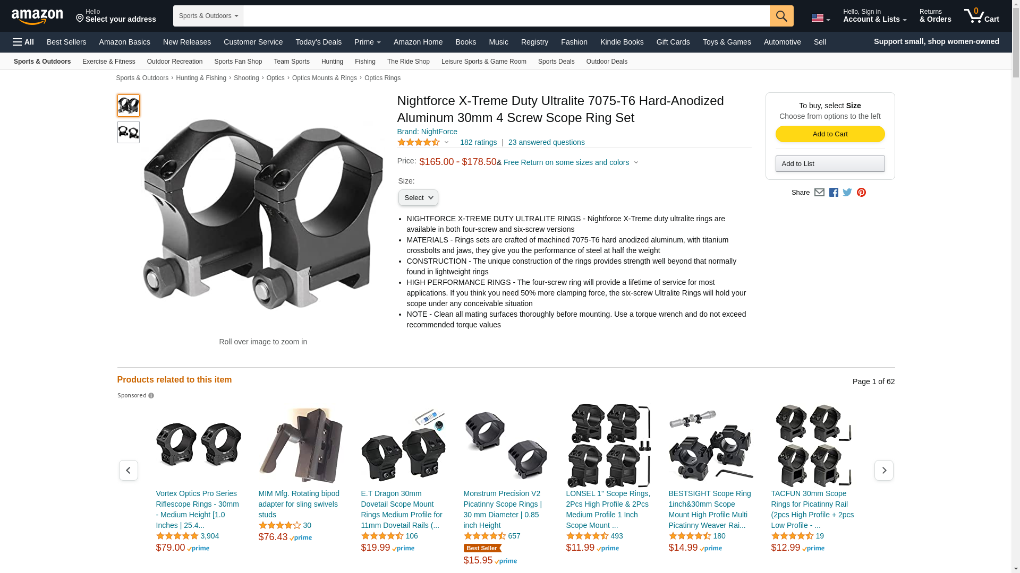Image resolution: width=1020 pixels, height=573 pixels.
Task: Expand Sports & Outdoors search category dropdown
Action: tap(208, 16)
